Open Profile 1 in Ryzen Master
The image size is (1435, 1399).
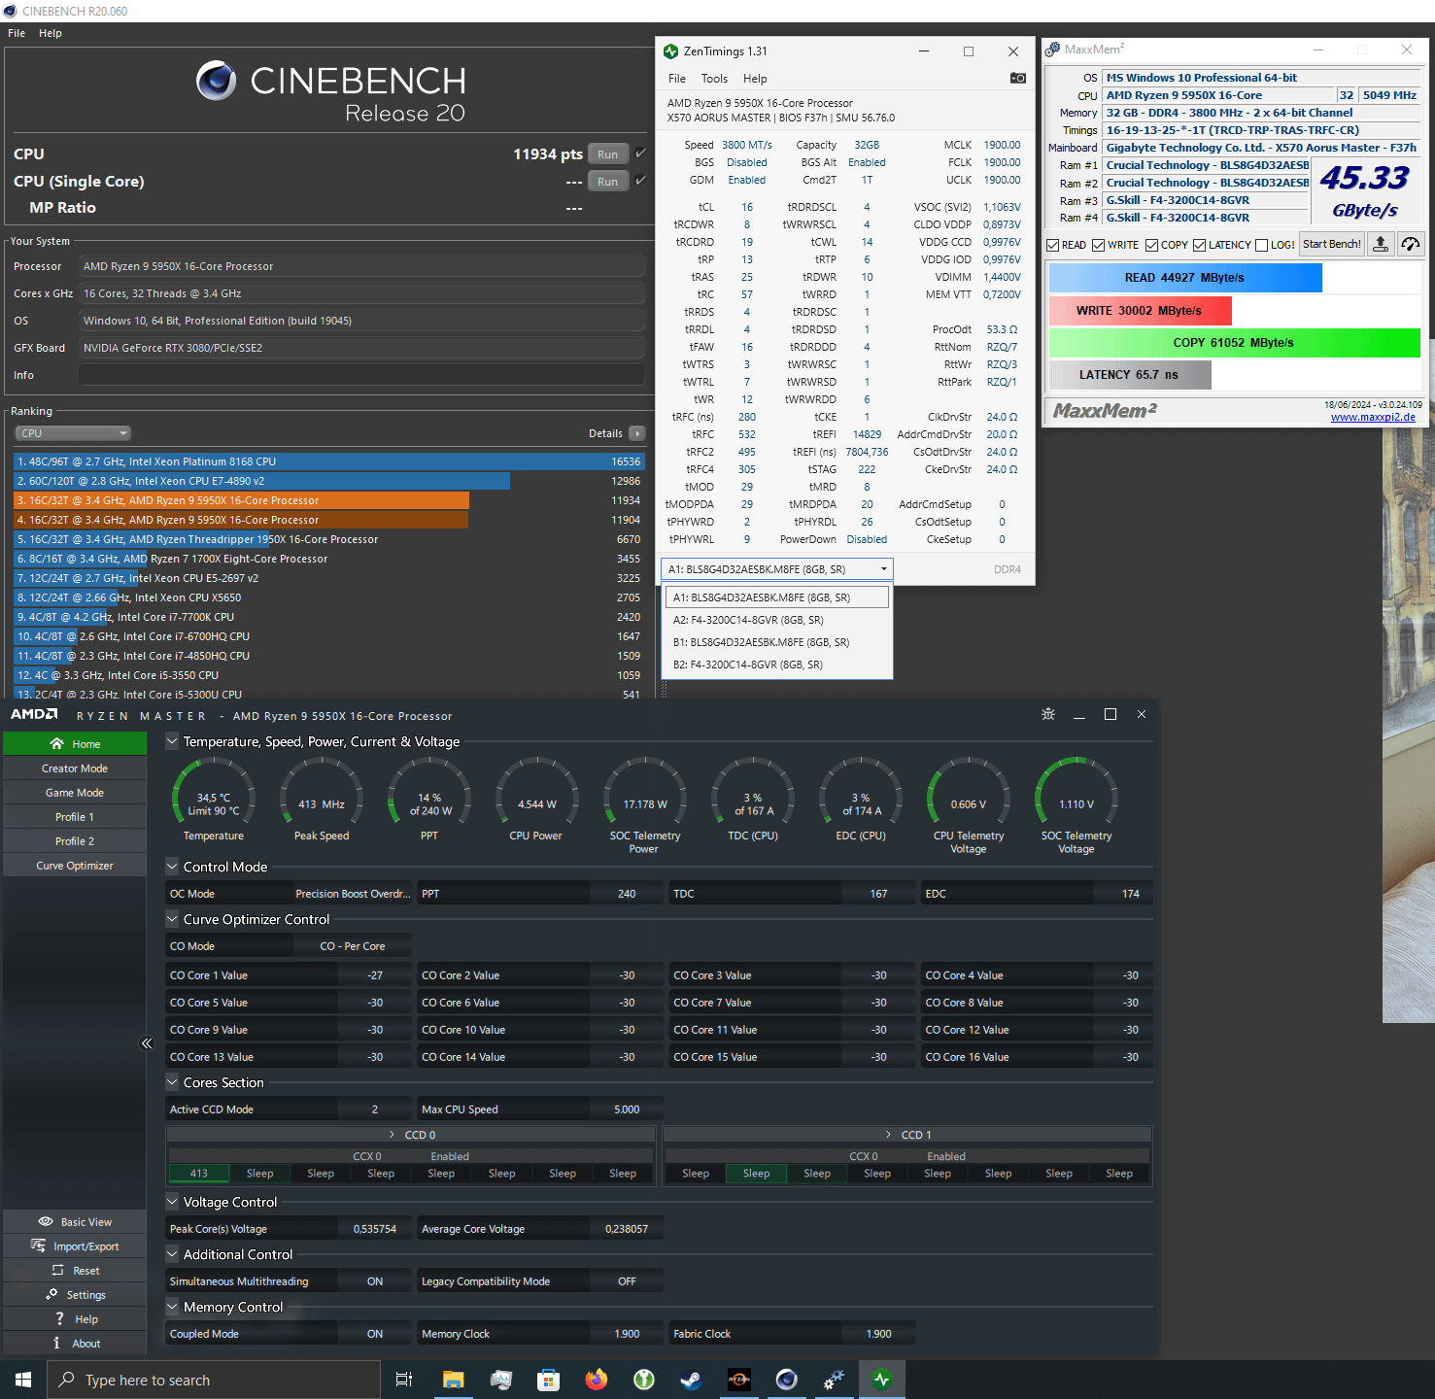[75, 817]
